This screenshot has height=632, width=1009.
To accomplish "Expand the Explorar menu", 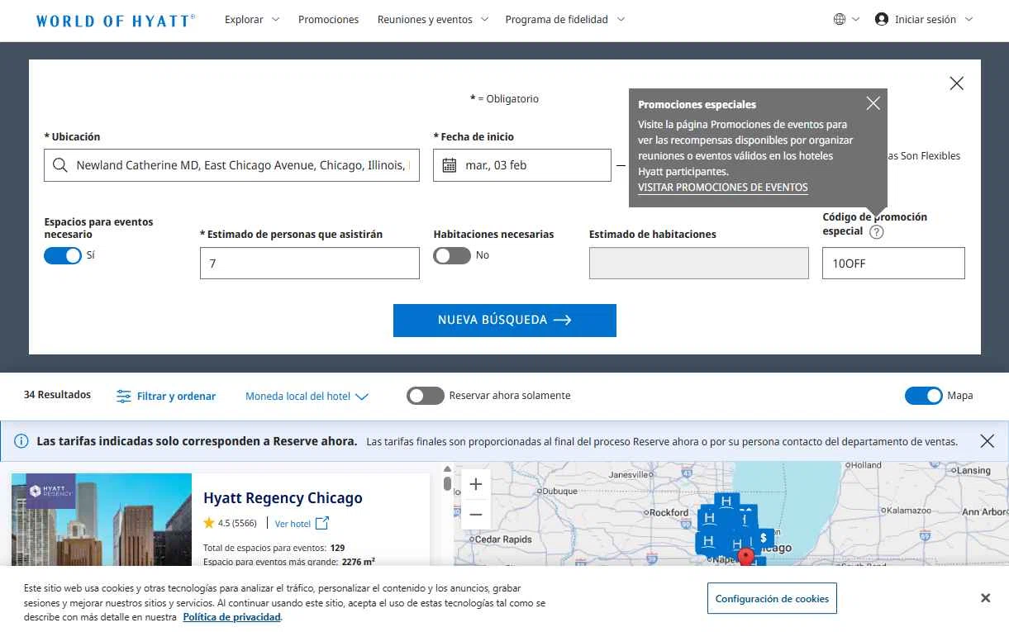I will point(252,19).
